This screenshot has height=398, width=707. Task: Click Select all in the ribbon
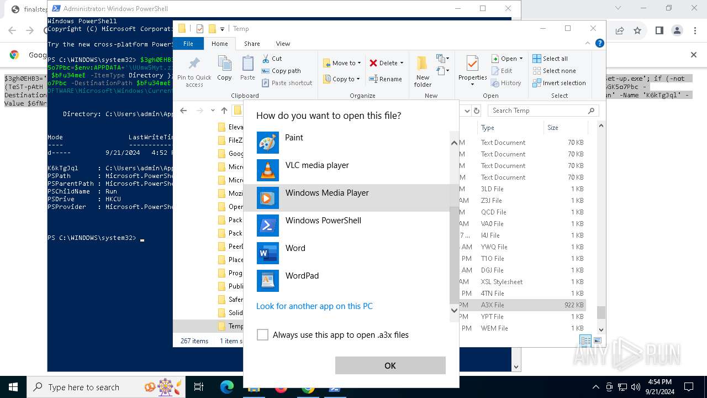pyautogui.click(x=550, y=59)
